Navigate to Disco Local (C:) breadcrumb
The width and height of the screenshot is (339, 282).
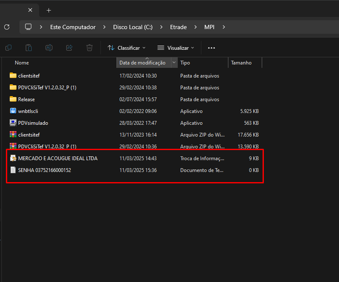[133, 27]
